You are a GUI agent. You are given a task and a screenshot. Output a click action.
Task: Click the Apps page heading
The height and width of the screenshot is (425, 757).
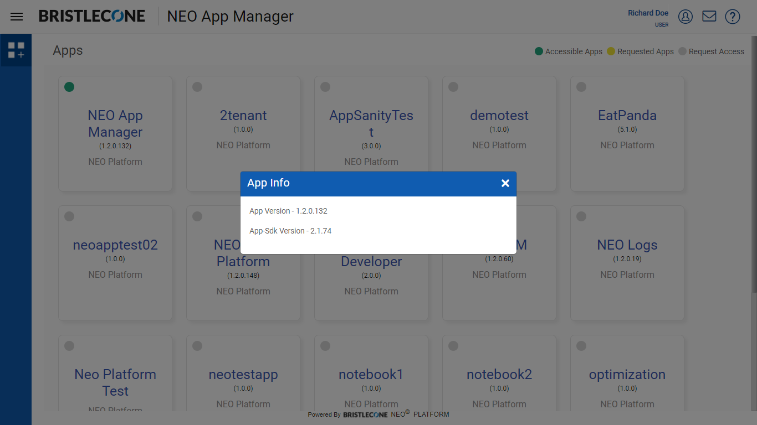[68, 50]
